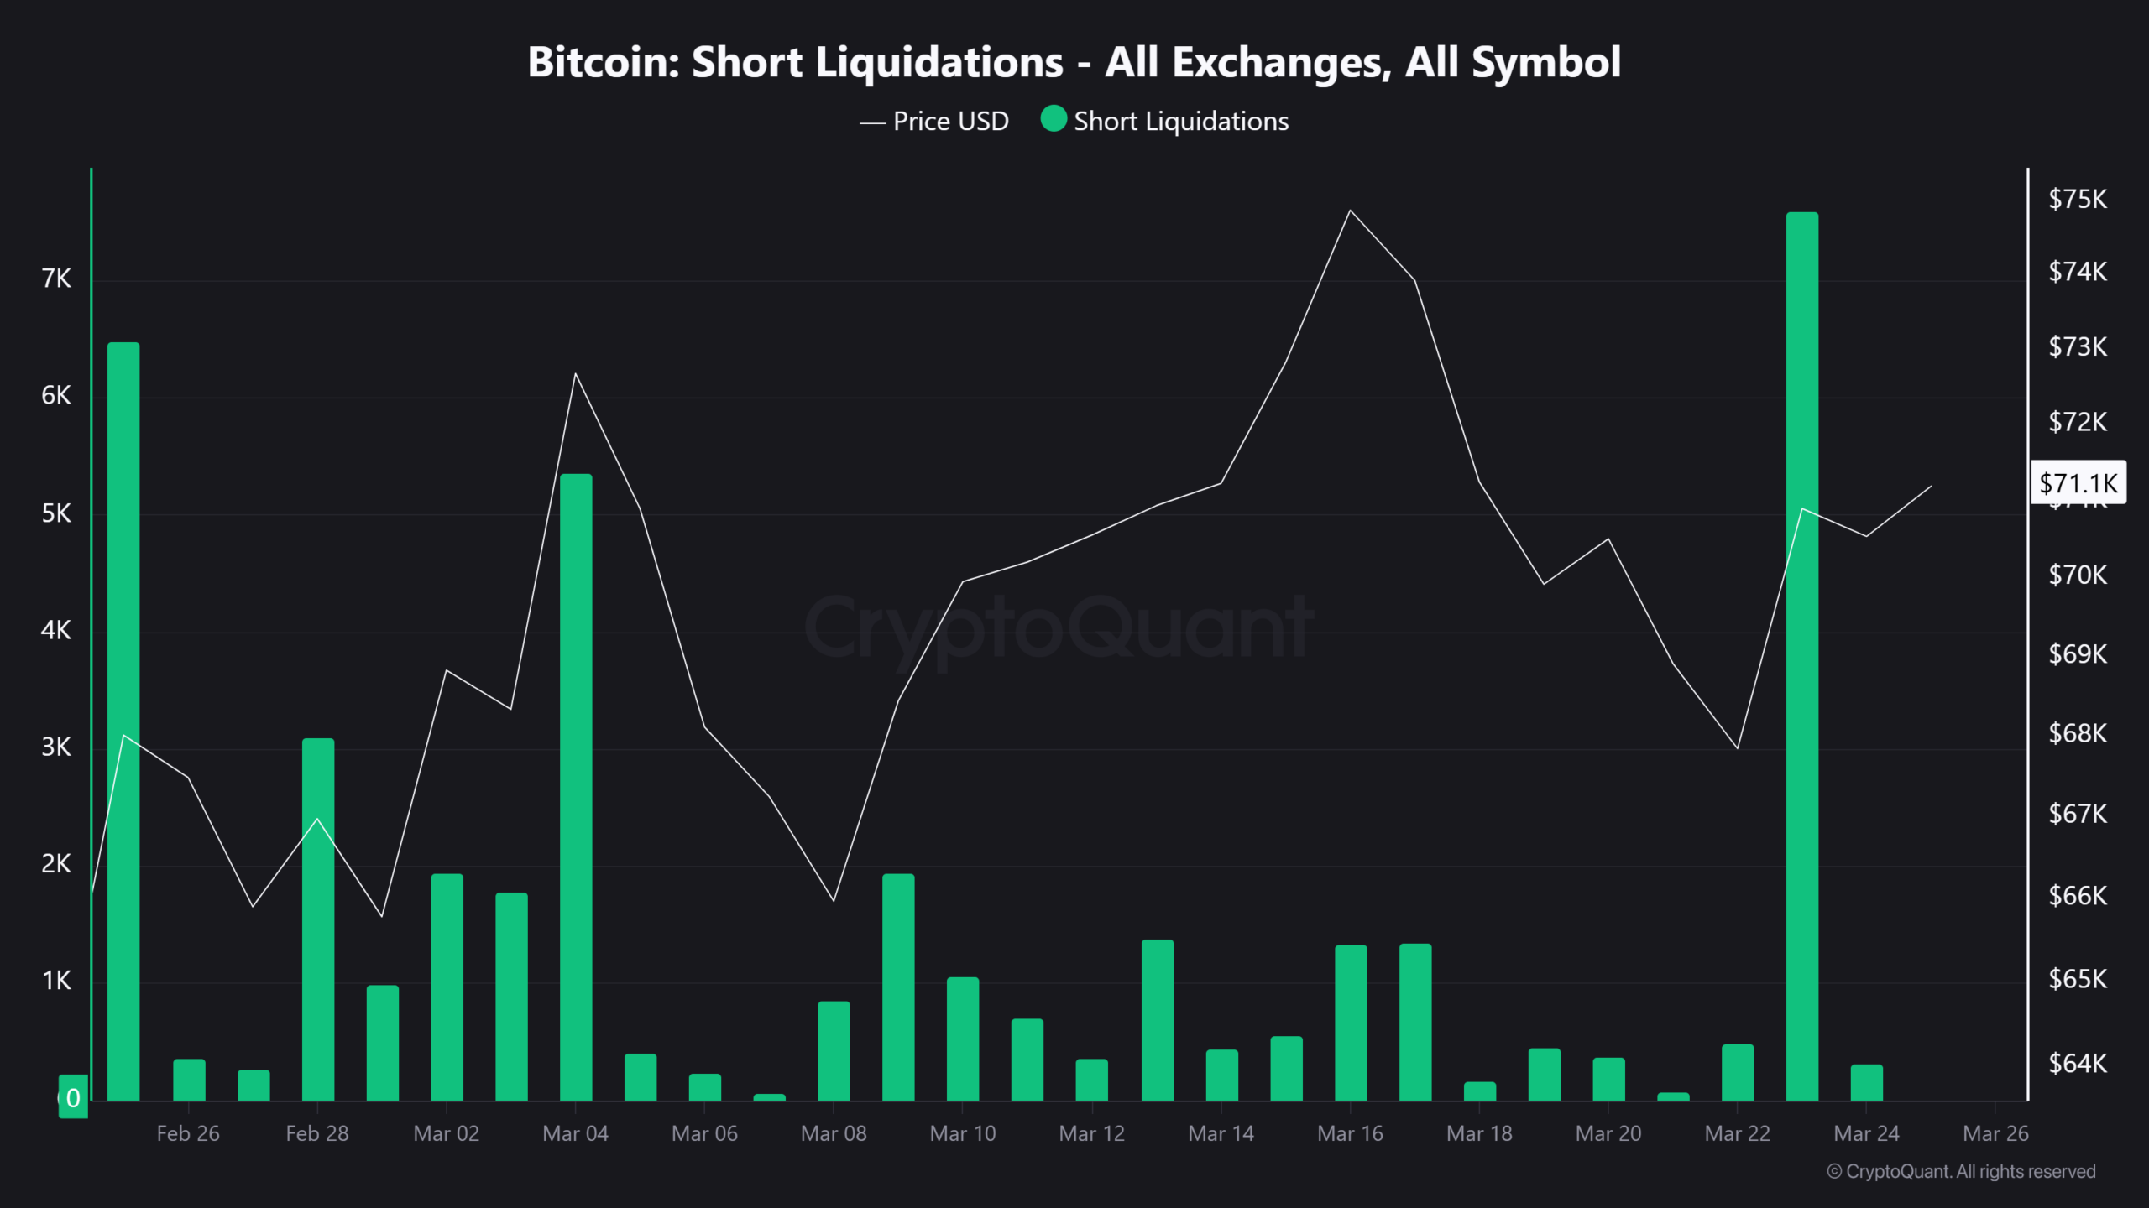Image resolution: width=2149 pixels, height=1208 pixels.
Task: Click the Feb 26 date label
Action: (188, 1133)
